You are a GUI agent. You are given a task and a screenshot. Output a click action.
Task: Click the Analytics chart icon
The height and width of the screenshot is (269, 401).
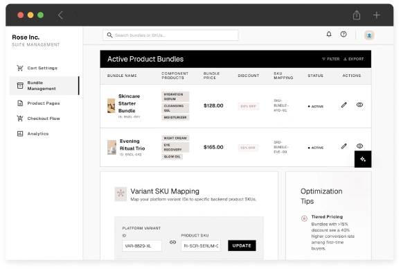pyautogui.click(x=20, y=134)
